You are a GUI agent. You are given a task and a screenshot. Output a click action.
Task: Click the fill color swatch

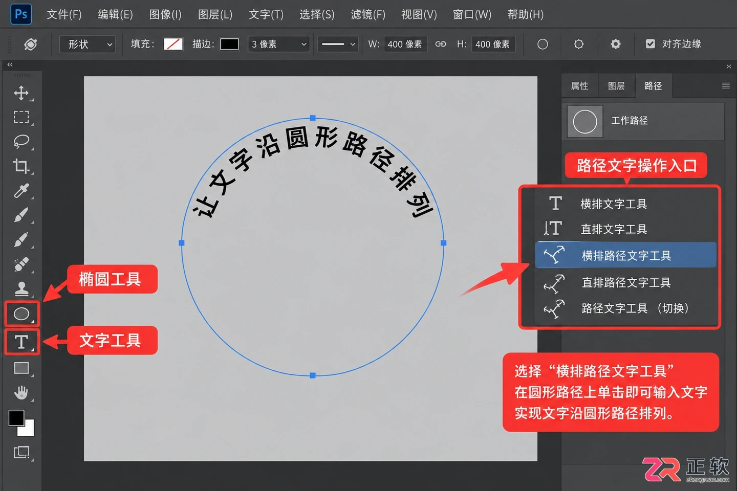173,44
